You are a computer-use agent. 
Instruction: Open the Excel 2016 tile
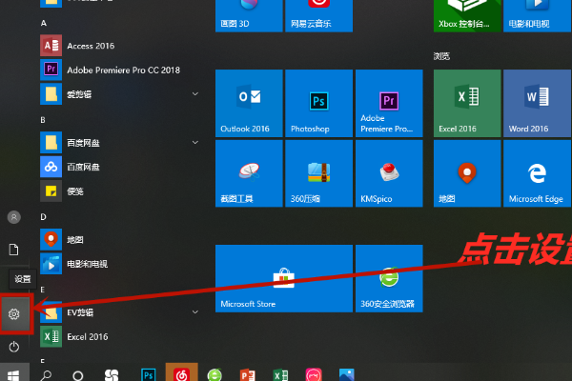pyautogui.click(x=467, y=103)
